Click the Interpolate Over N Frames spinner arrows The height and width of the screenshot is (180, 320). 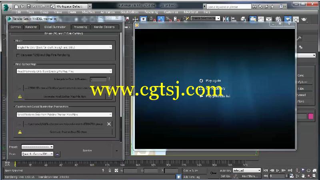(x=109, y=79)
